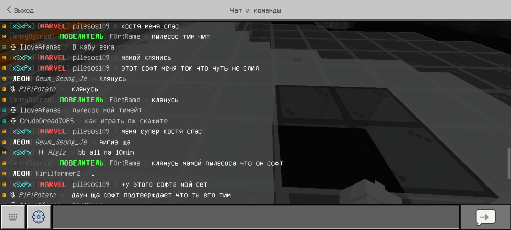This screenshot has width=511, height=230.
Task: Click scales icon before CrudeDread7085
Action: click(x=13, y=121)
